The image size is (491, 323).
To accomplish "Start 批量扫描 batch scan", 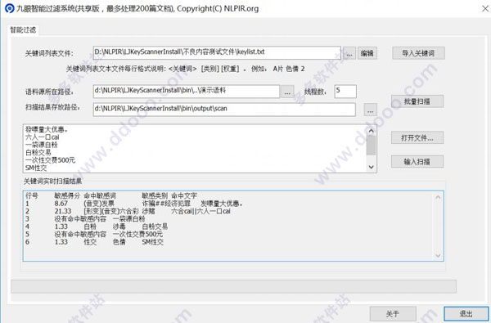I will (x=417, y=101).
